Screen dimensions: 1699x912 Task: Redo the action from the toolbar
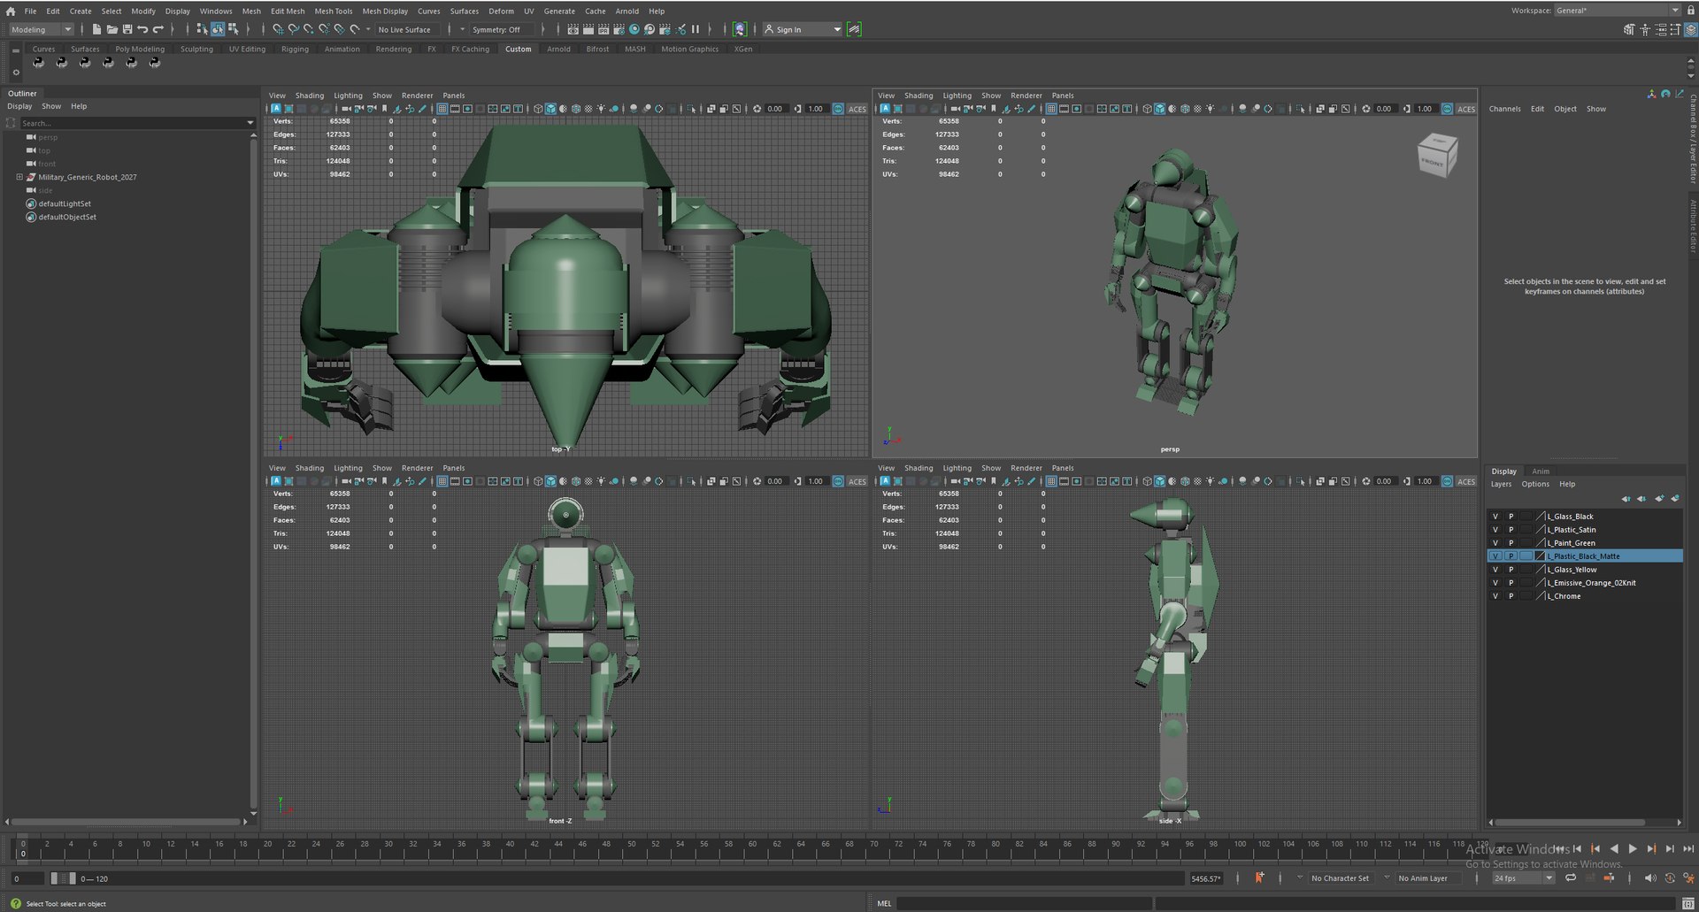point(158,29)
